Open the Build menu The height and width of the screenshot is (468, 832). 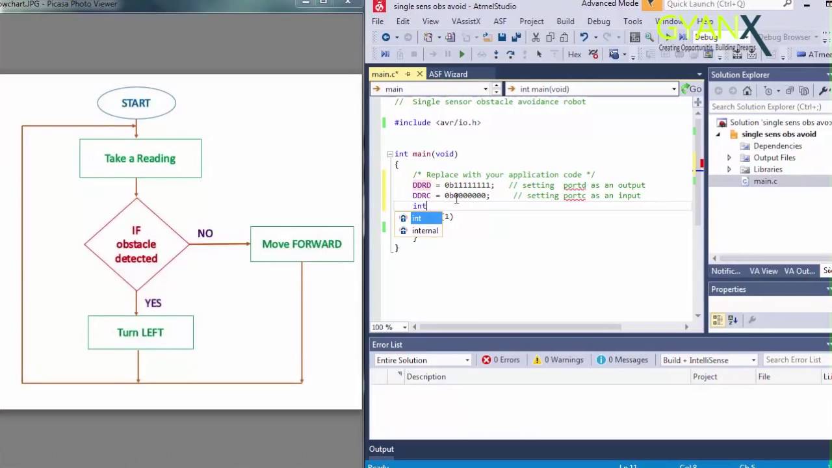565,21
